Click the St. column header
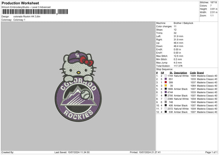Image resolution: width=219 pixels, height=155 pixels. (x=171, y=73)
